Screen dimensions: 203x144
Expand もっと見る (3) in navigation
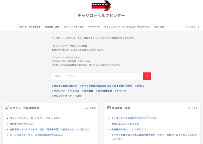click(193, 27)
